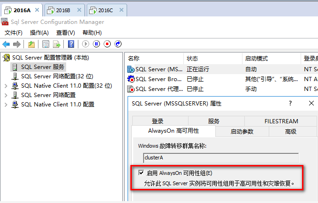Open the 操作(A) menu
The height and width of the screenshot is (203, 318).
[39, 33]
